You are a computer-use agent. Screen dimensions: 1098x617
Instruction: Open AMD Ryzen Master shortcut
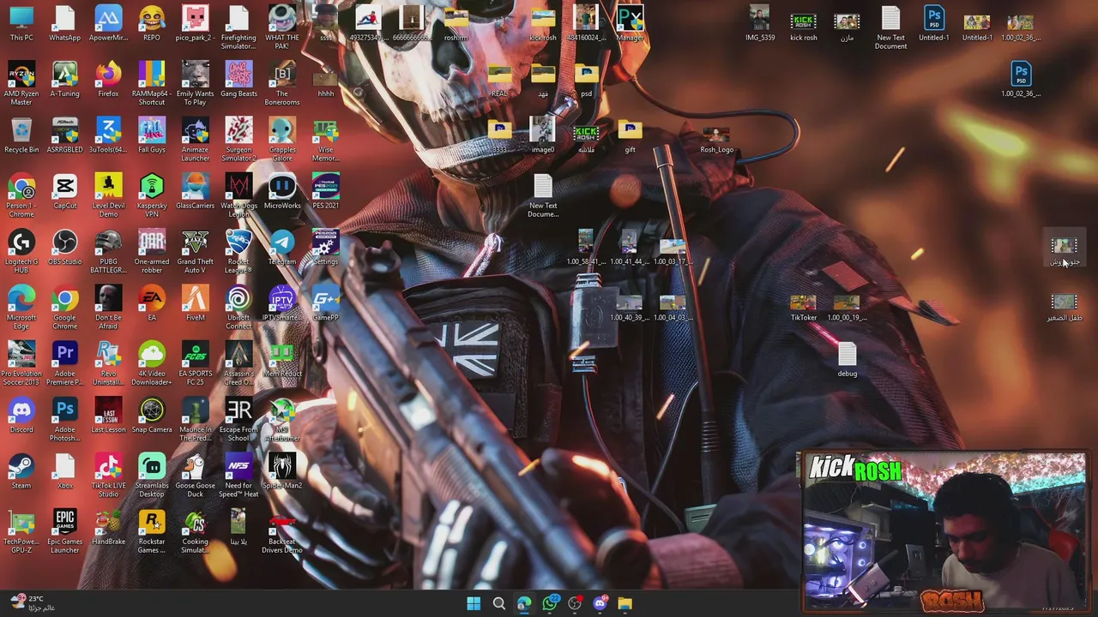(x=21, y=83)
